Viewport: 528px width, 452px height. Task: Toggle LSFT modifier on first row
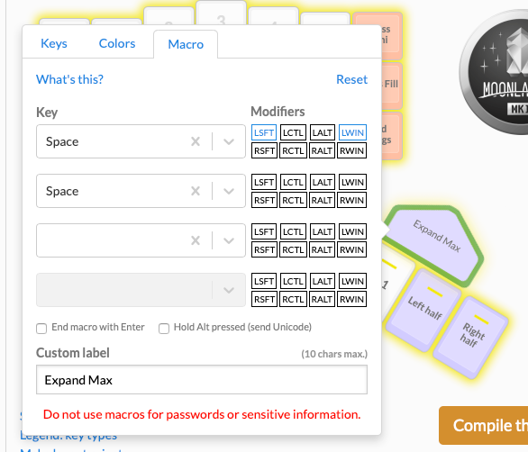[x=264, y=132]
